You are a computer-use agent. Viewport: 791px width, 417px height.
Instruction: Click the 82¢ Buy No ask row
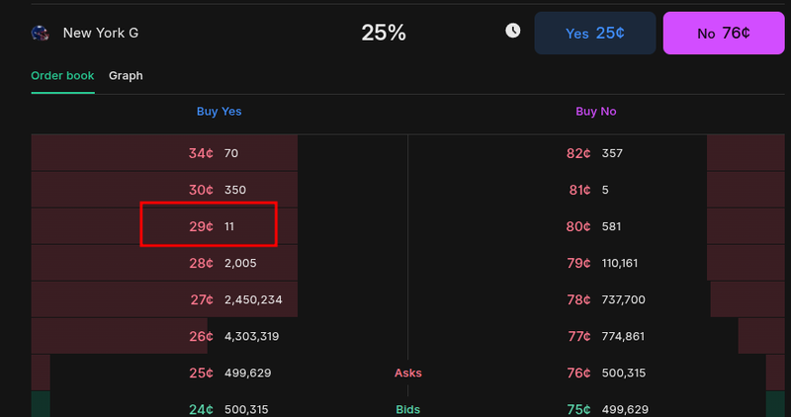(x=594, y=153)
